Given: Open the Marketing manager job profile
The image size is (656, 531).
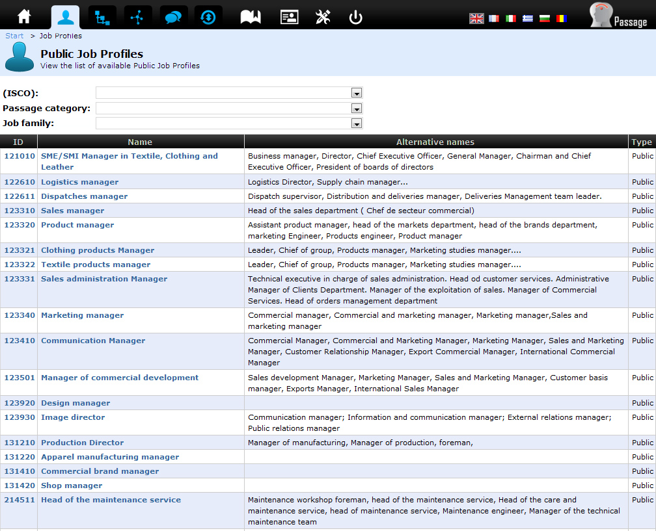Looking at the screenshot, I should click(82, 315).
